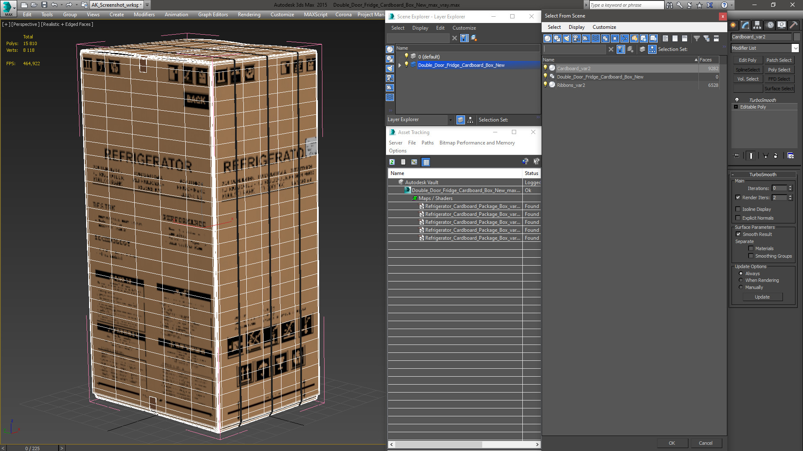This screenshot has width=803, height=451.
Task: Open the Display command panel tab
Action: coord(781,25)
